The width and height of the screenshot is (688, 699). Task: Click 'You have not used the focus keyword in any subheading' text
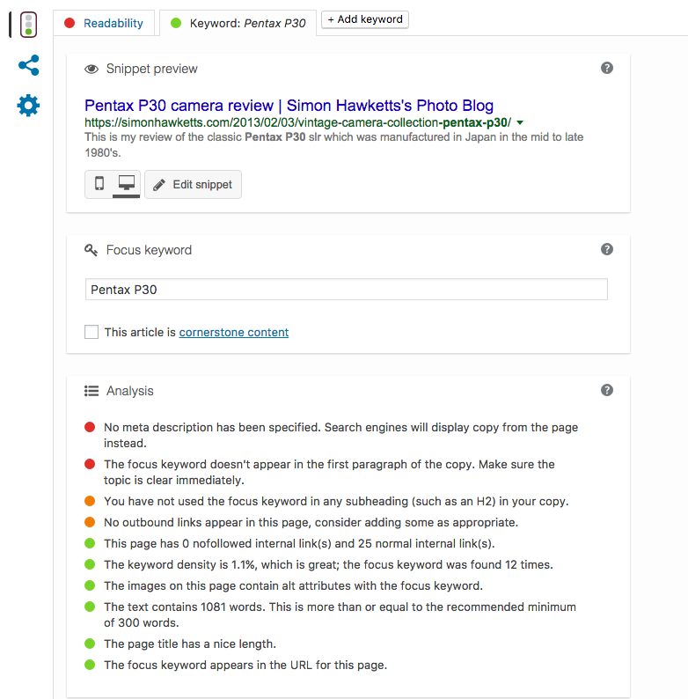[336, 501]
